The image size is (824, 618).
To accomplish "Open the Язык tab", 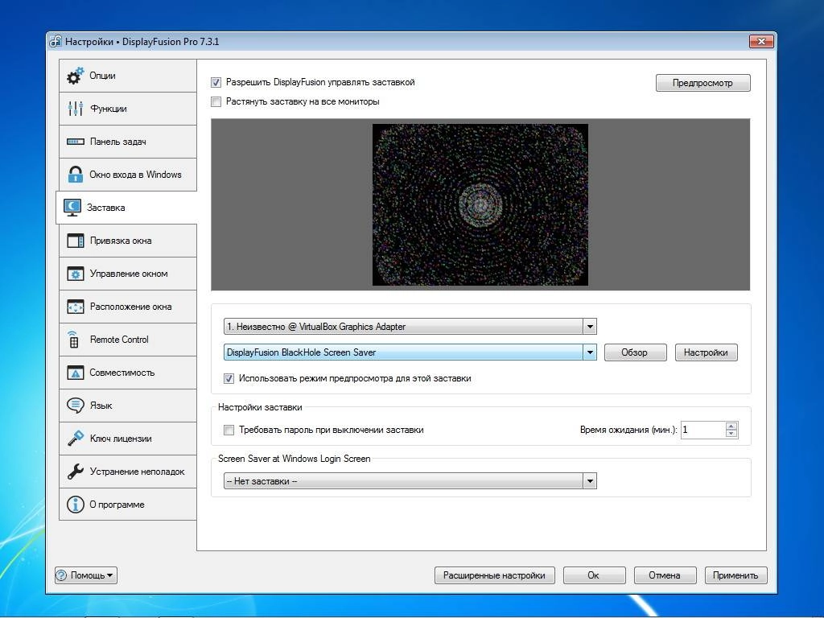I will tap(128, 406).
